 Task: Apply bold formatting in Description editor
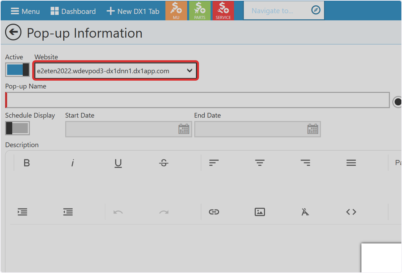[27, 163]
